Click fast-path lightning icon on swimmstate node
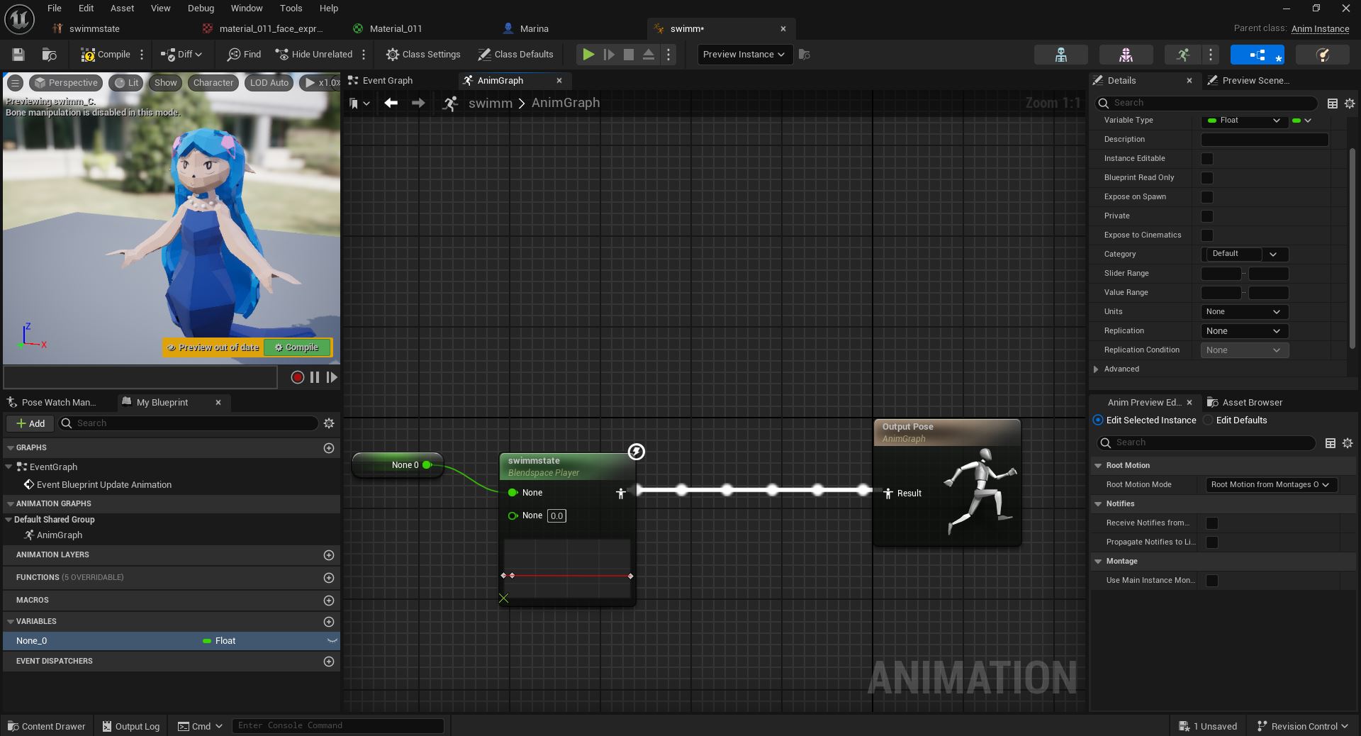The image size is (1361, 736). [x=637, y=452]
